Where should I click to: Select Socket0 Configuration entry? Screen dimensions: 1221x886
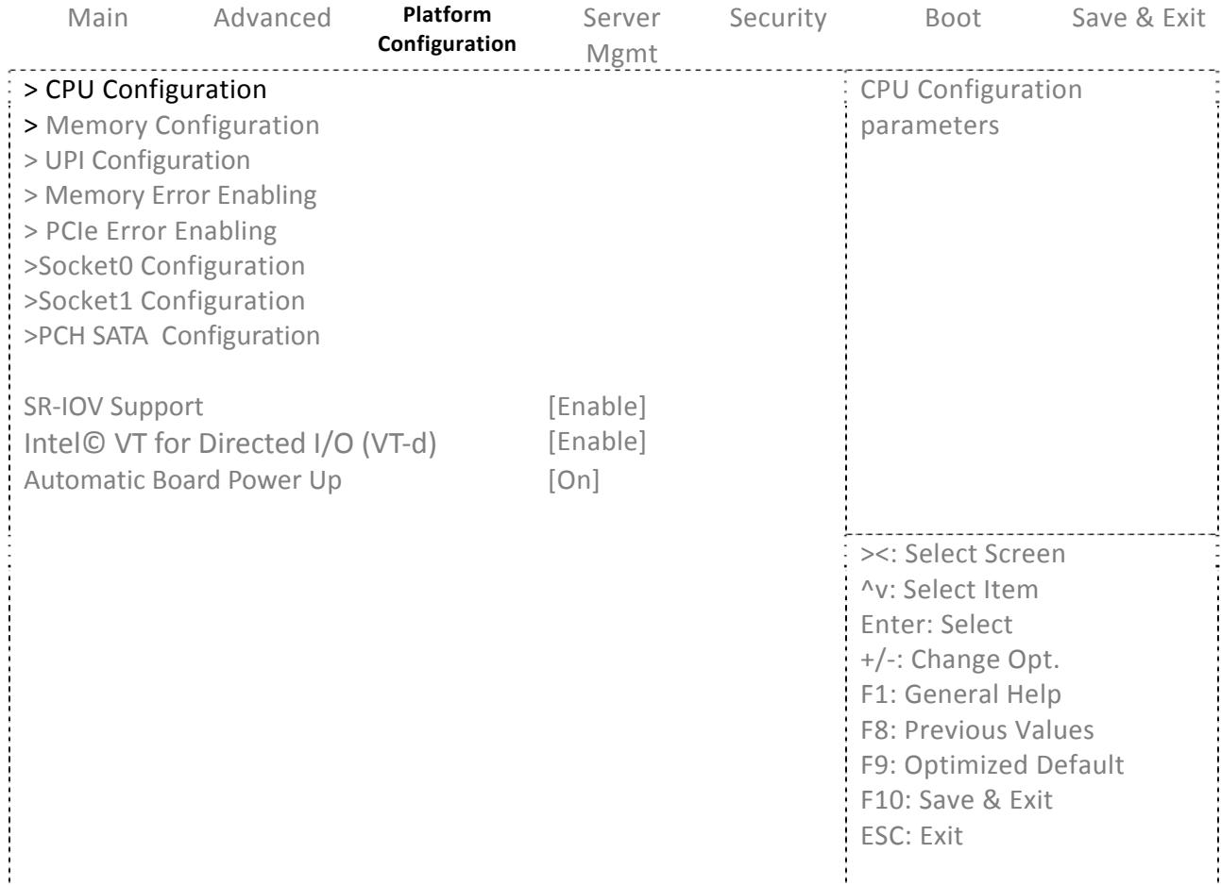[164, 266]
